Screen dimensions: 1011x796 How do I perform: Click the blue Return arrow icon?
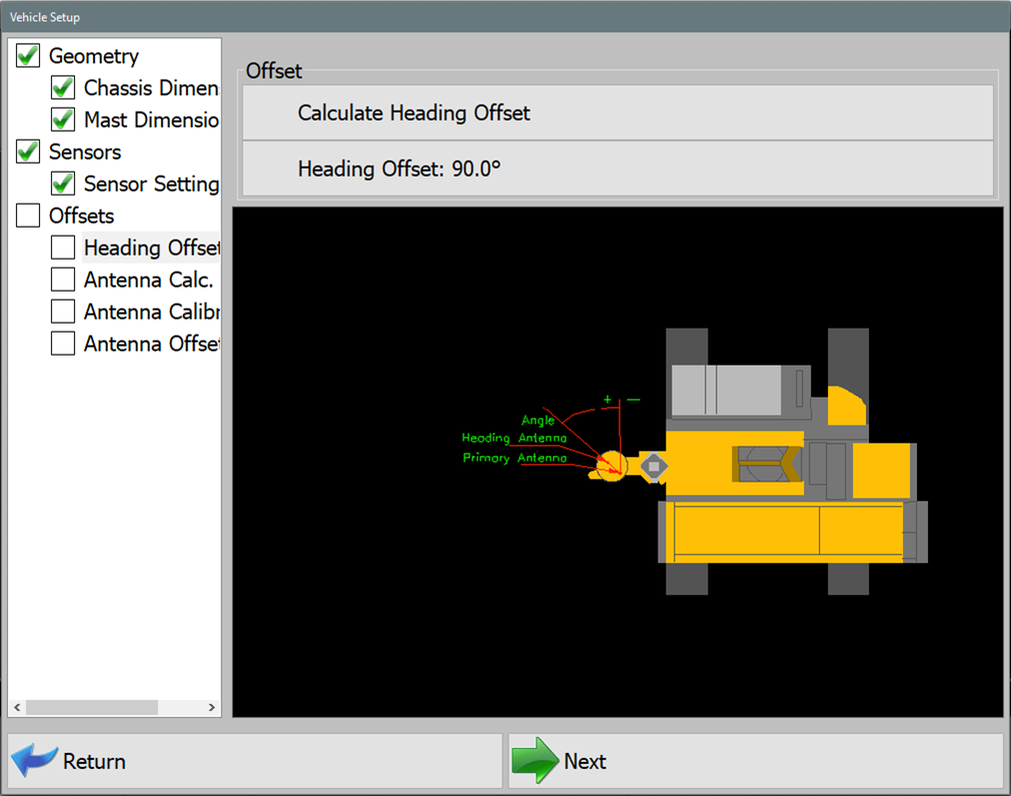click(x=35, y=761)
